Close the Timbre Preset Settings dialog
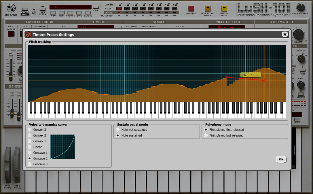 285,34
